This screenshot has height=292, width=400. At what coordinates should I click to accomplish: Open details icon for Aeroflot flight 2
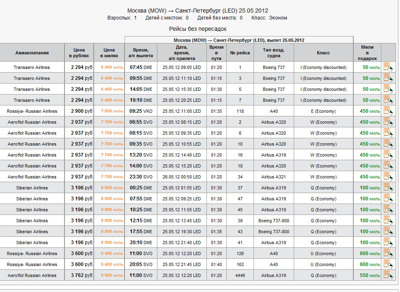388,122
